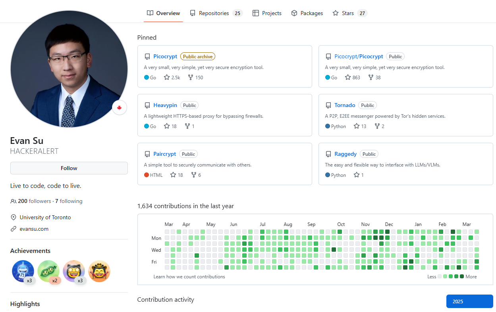Go to the Packages tab
The height and width of the screenshot is (312, 496).
pyautogui.click(x=307, y=13)
